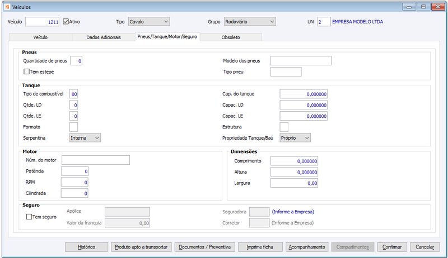Click the Histórico button
This screenshot has height=258, width=448.
pos(87,247)
